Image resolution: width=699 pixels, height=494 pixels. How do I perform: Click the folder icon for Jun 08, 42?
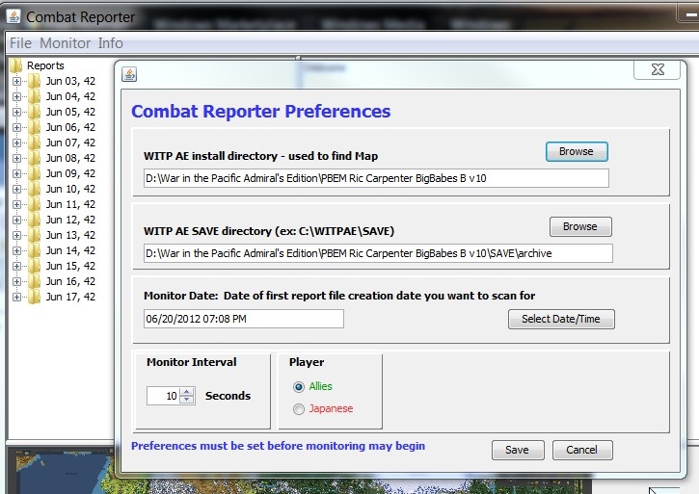point(35,158)
